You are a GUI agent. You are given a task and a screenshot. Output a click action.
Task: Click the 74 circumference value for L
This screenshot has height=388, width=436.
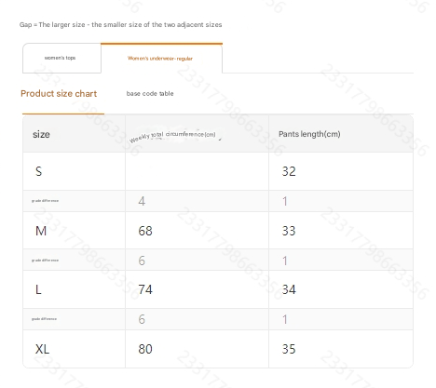[x=145, y=289]
